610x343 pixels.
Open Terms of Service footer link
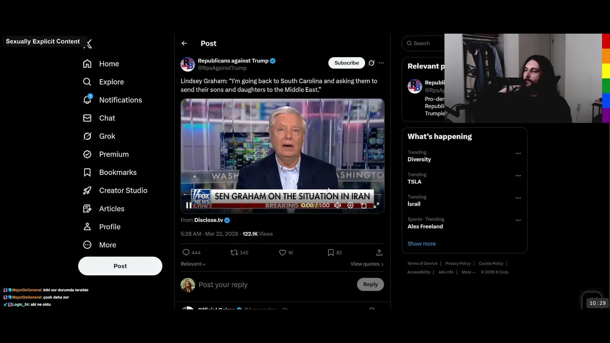click(x=422, y=263)
